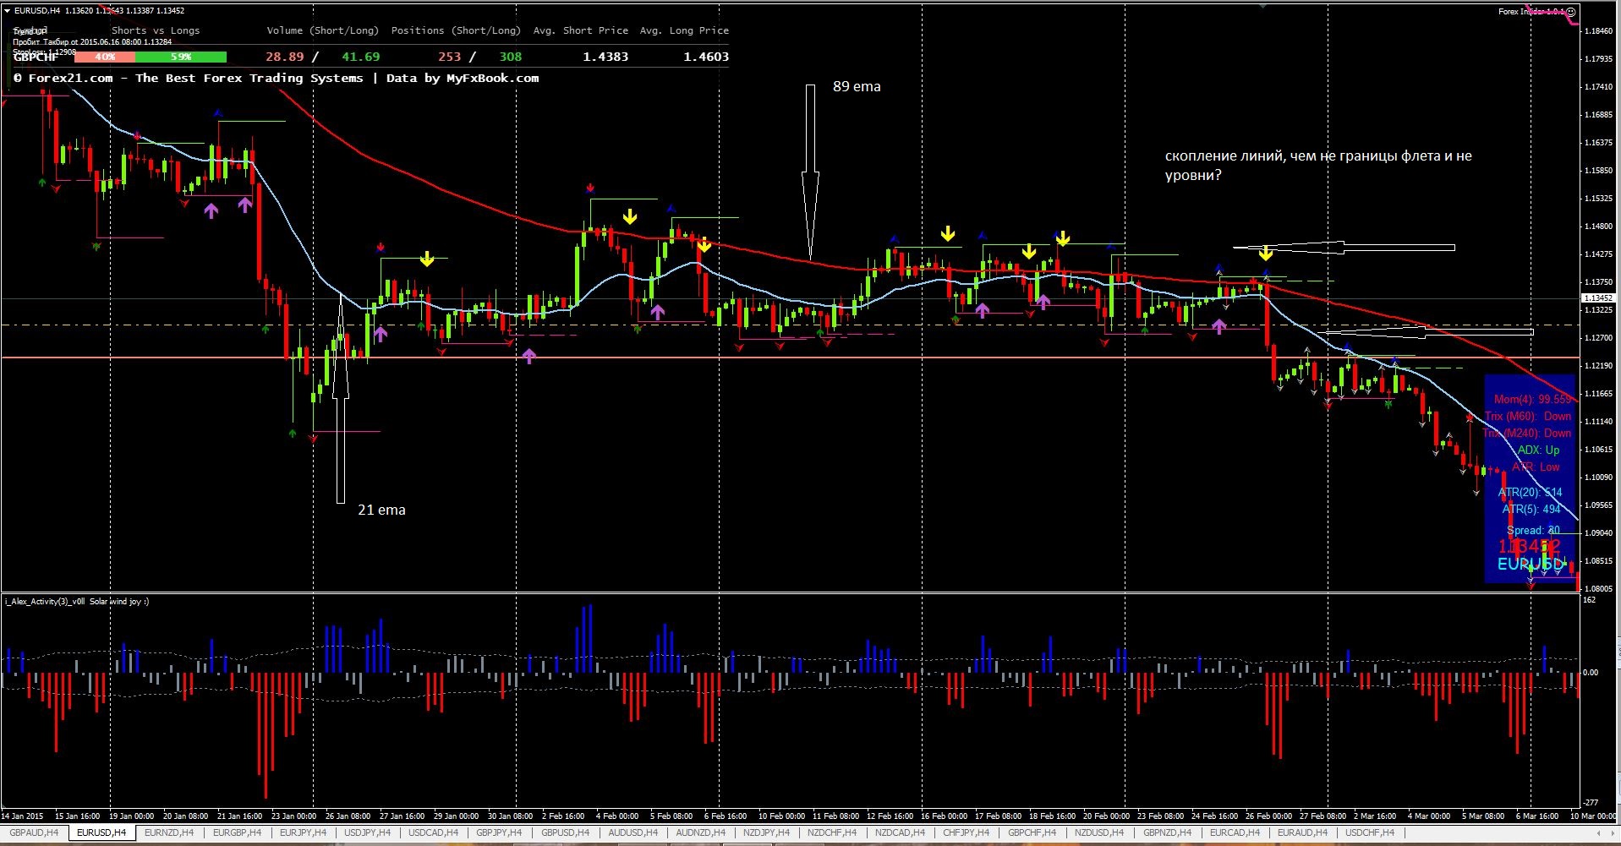
Task: Switch to the GBPAUD,H4 chart tab
Action: click(34, 833)
